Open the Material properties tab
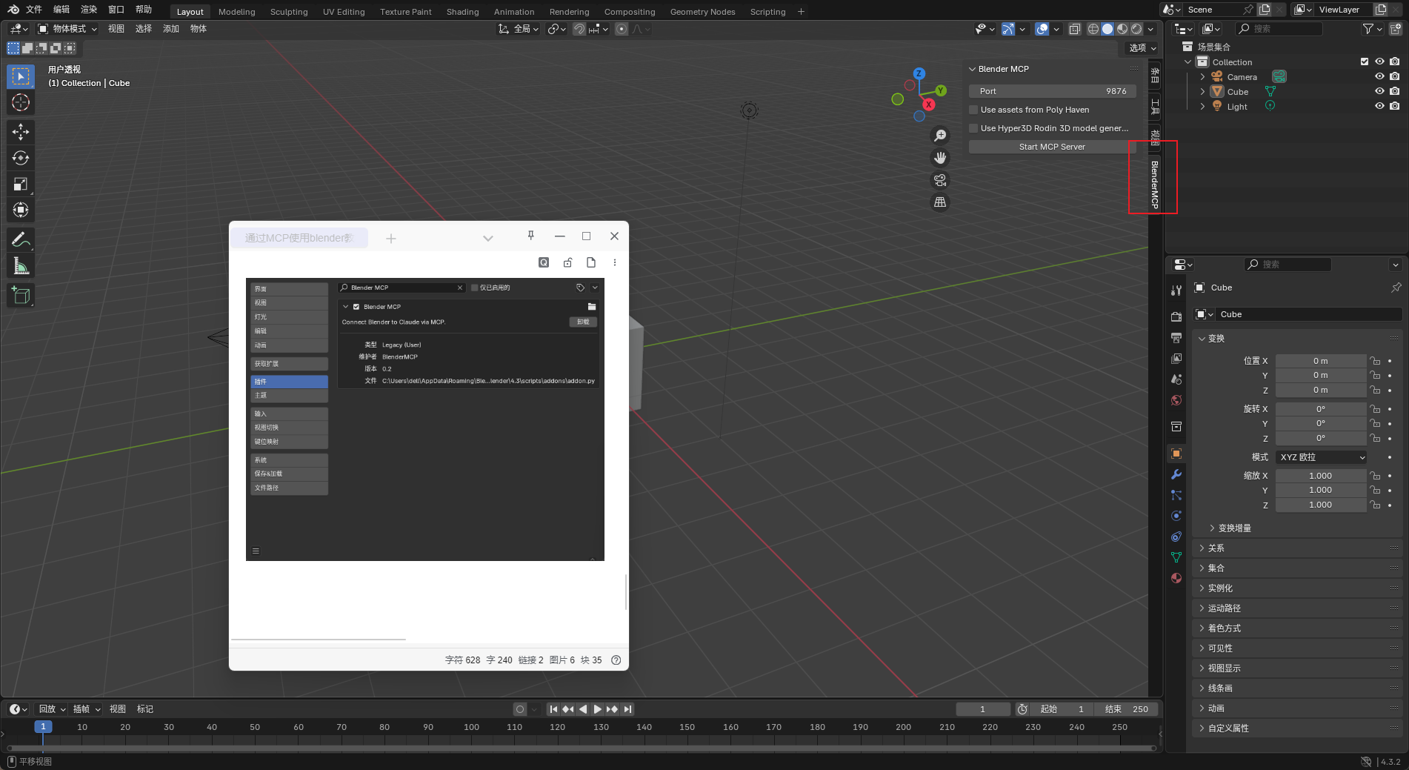Screen dimensions: 1409x770 tap(1176, 578)
